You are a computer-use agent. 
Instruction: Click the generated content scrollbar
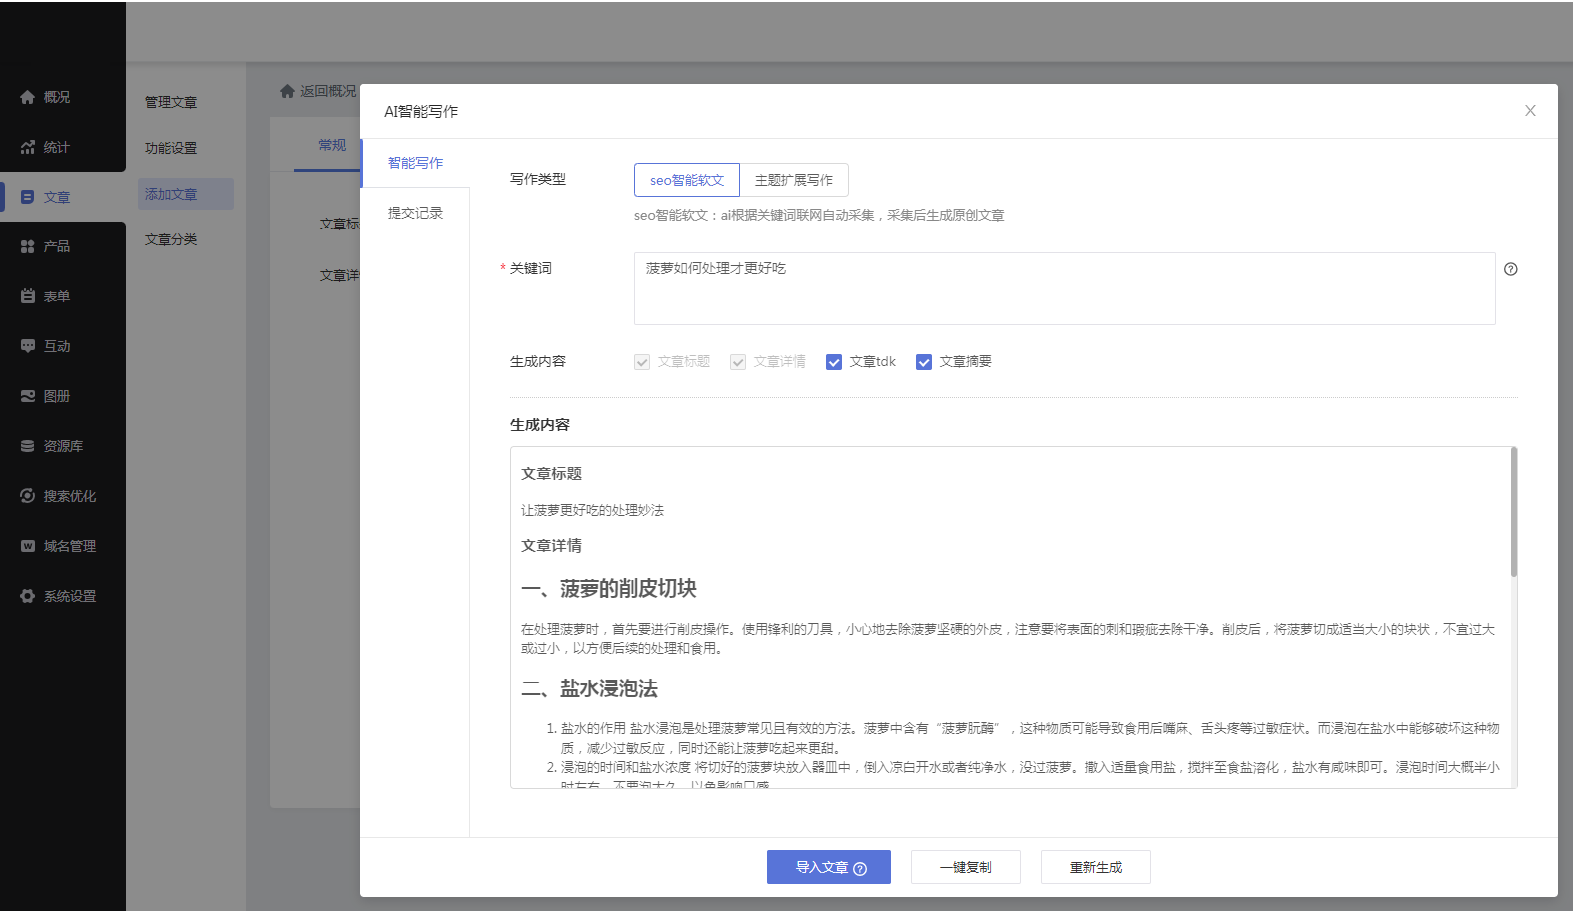(x=1513, y=513)
